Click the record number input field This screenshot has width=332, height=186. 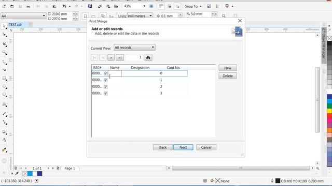pyautogui.click(x=134, y=57)
